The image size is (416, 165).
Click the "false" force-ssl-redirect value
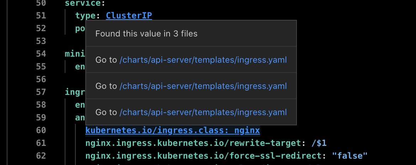[350, 156]
